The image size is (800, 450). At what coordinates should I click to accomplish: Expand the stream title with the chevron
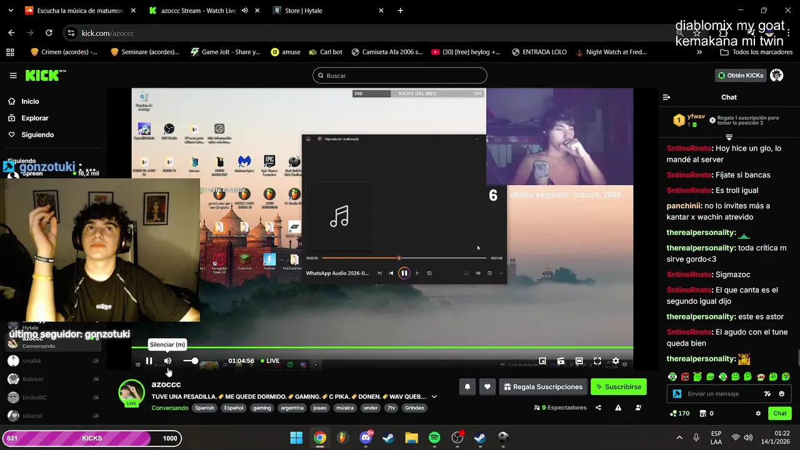pos(434,396)
